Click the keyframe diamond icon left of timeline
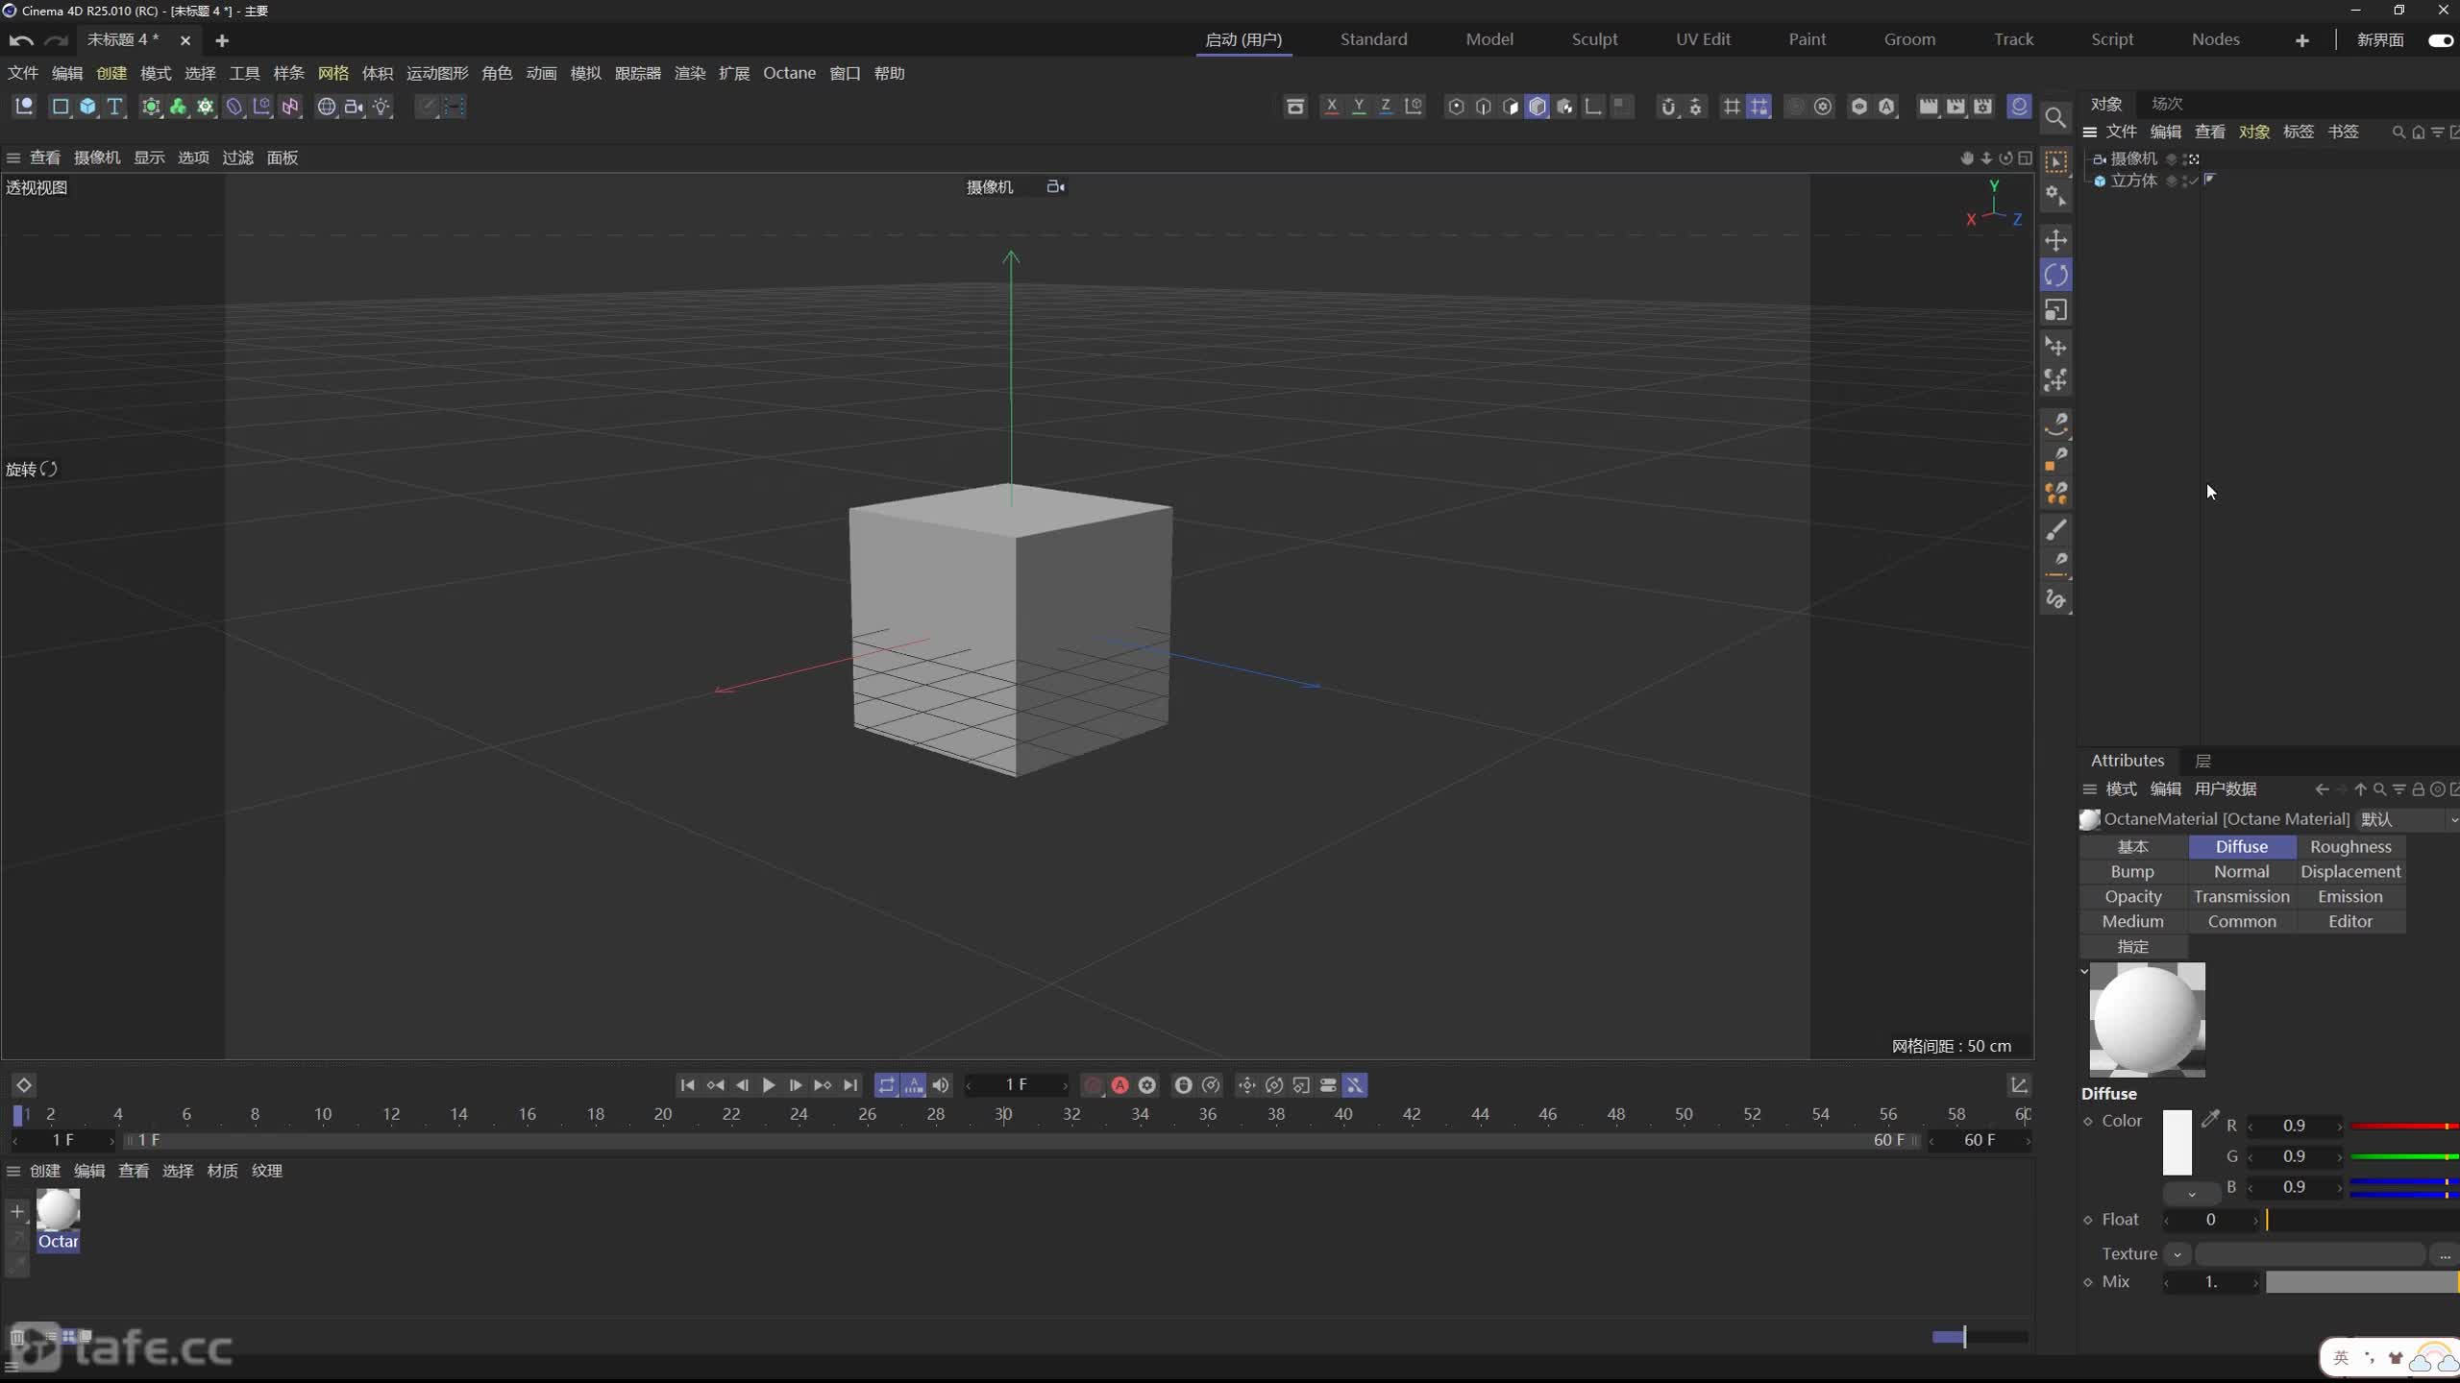This screenshot has height=1383, width=2460. coord(24,1085)
